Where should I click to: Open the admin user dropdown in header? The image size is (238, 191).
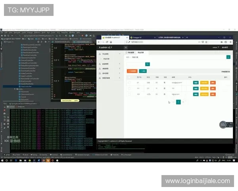click(x=216, y=47)
